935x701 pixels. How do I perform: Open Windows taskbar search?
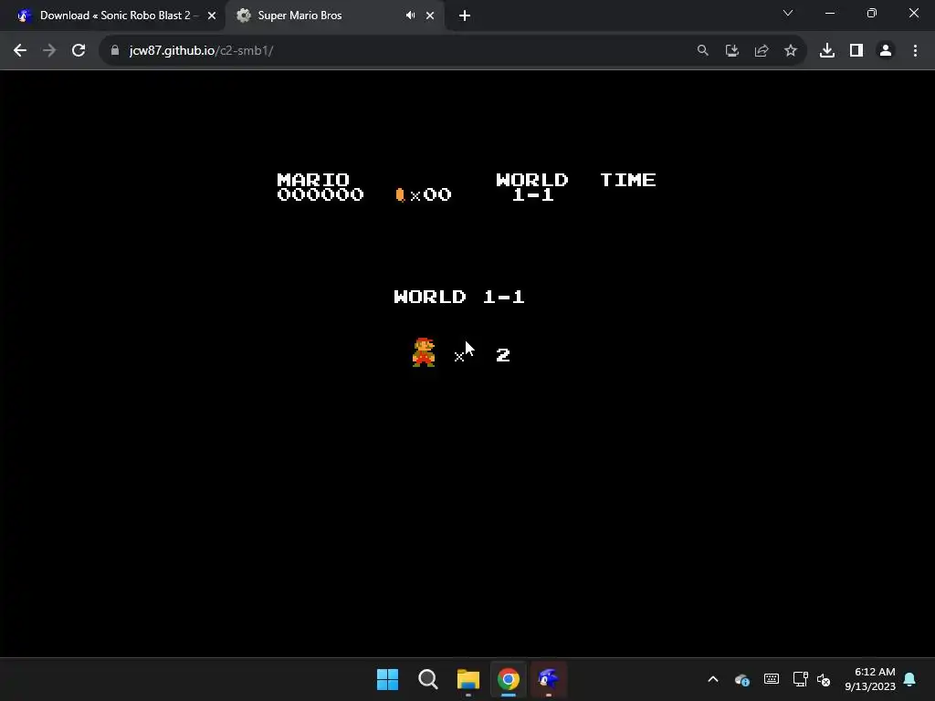[427, 679]
